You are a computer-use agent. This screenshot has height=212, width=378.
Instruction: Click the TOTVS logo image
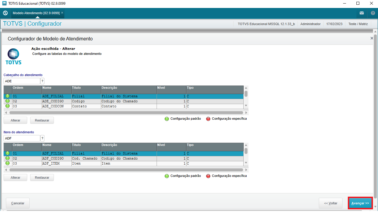click(13, 57)
